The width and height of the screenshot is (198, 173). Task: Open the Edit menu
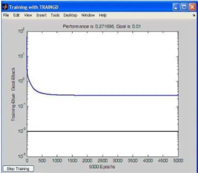(16, 15)
